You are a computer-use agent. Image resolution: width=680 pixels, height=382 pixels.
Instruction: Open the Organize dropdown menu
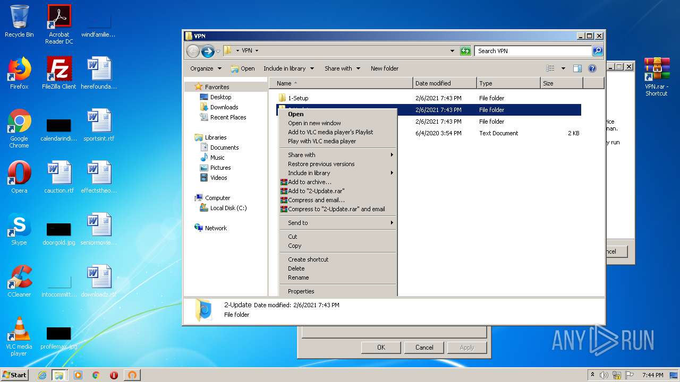[206, 68]
